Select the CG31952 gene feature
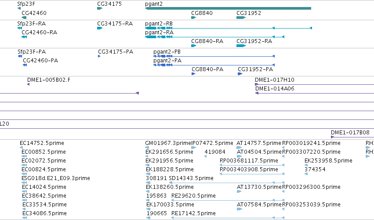This screenshot has height=220, width=374. (x=241, y=18)
